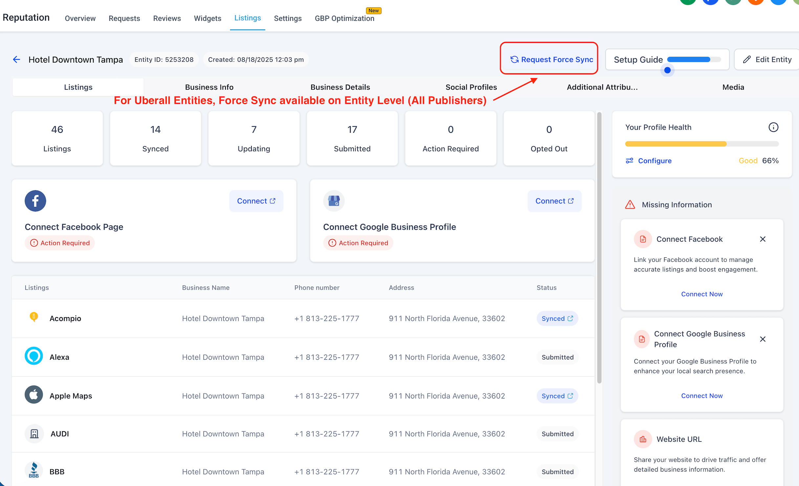Click the back arrow beside Hotel Downtown Tampa
Screen dimensions: 799x486
coord(16,59)
